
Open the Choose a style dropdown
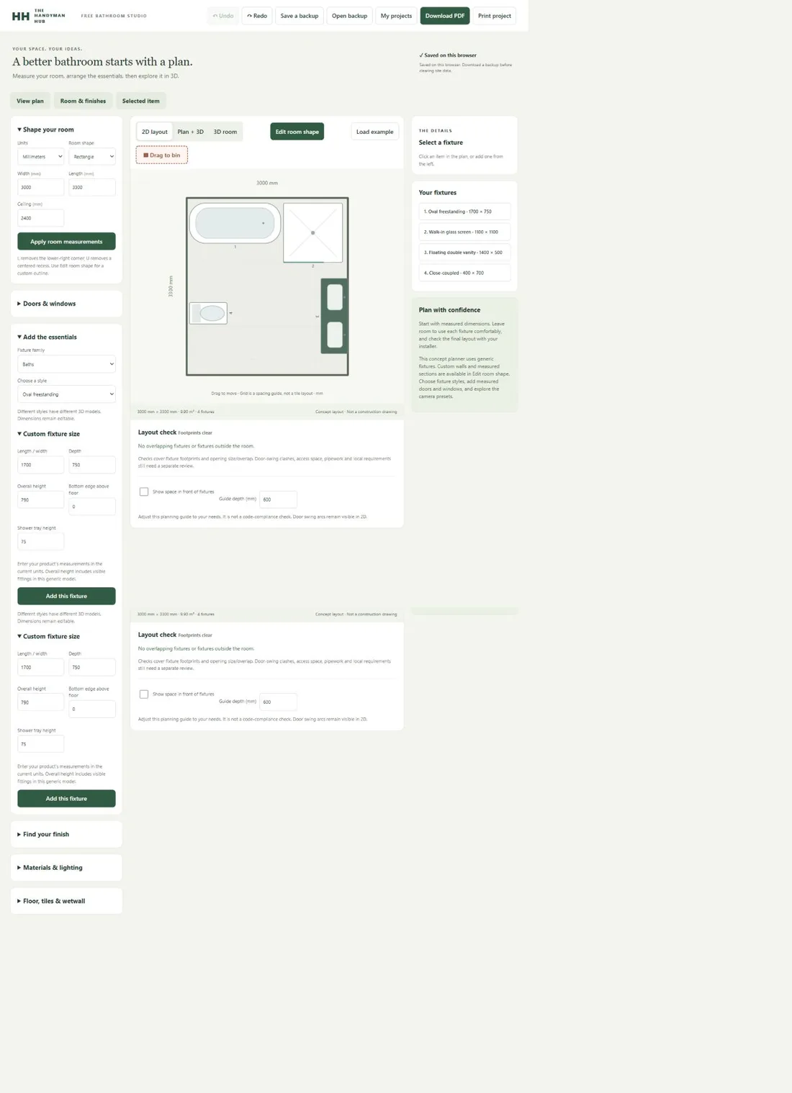click(66, 394)
